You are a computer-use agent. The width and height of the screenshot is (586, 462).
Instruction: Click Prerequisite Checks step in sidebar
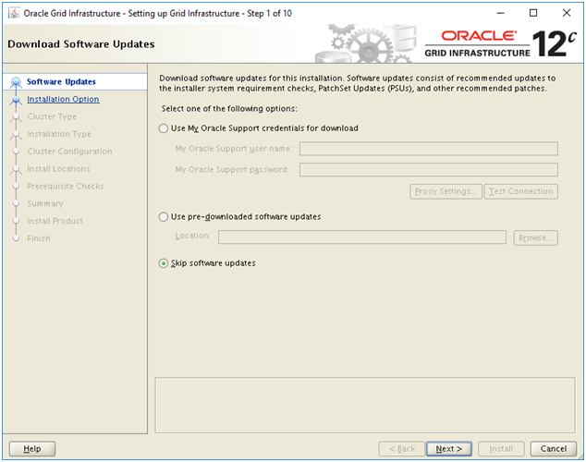click(66, 186)
